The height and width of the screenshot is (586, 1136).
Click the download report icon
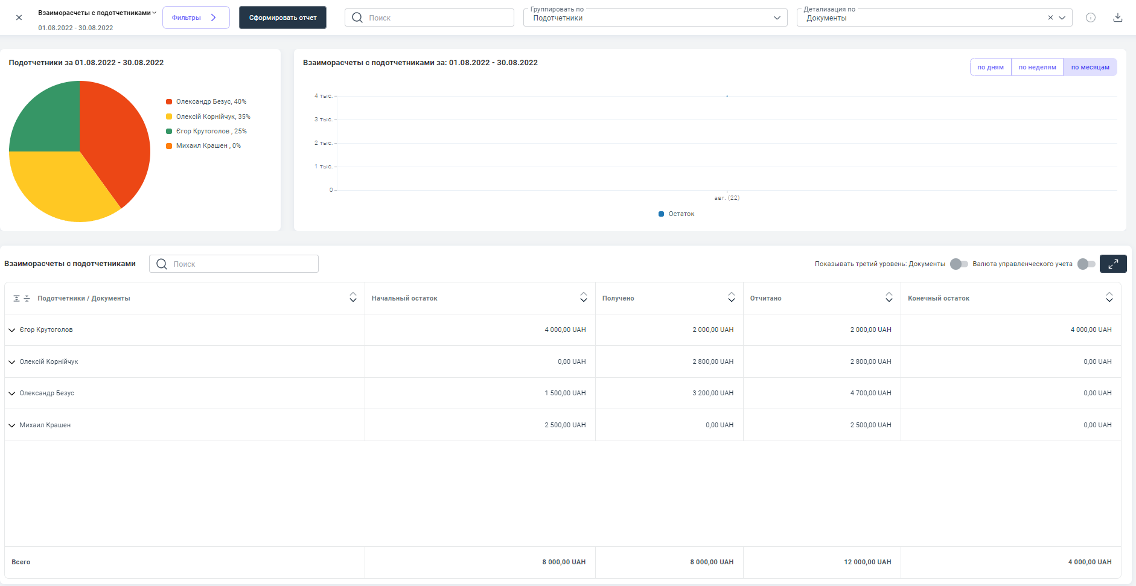click(x=1117, y=18)
